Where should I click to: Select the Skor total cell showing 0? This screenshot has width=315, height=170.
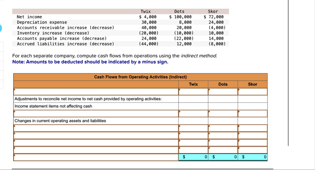click(253, 157)
